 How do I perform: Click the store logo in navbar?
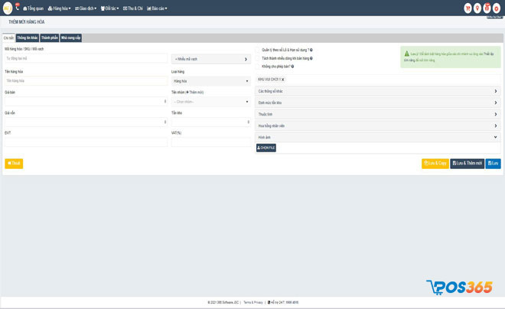coord(8,8)
